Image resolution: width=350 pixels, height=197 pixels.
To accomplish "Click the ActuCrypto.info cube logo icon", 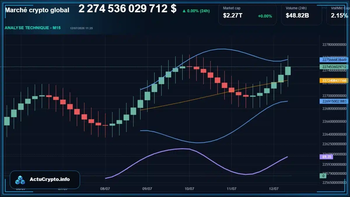I will [x=20, y=180].
